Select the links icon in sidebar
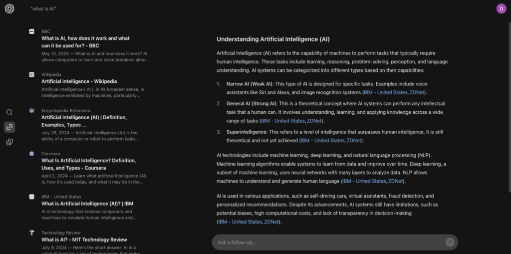This screenshot has height=254, width=511. [9, 127]
